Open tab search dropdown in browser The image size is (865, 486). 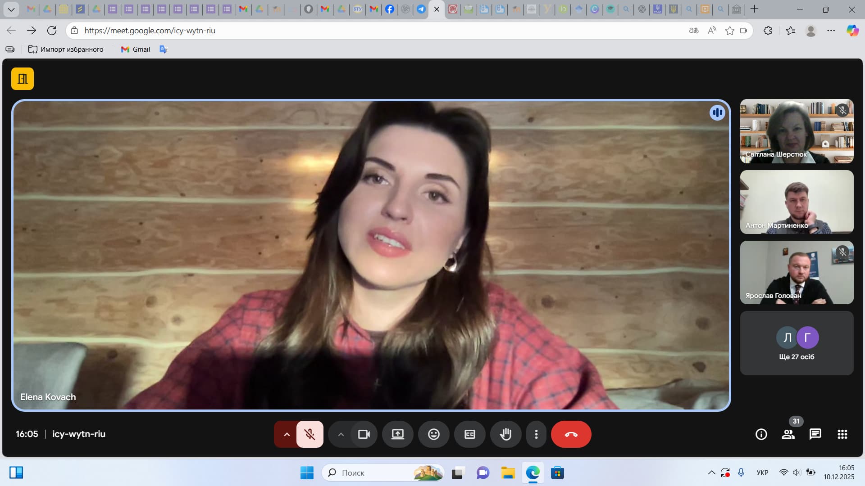(x=11, y=9)
